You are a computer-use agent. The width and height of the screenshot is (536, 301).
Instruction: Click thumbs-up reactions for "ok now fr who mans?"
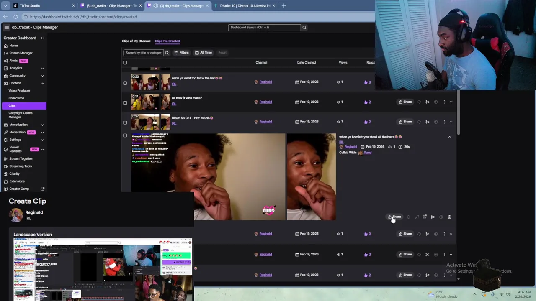(367, 102)
